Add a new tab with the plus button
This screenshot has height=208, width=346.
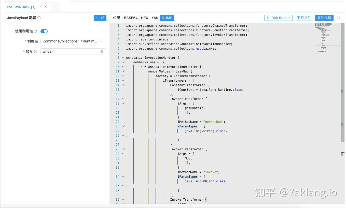(56, 7)
